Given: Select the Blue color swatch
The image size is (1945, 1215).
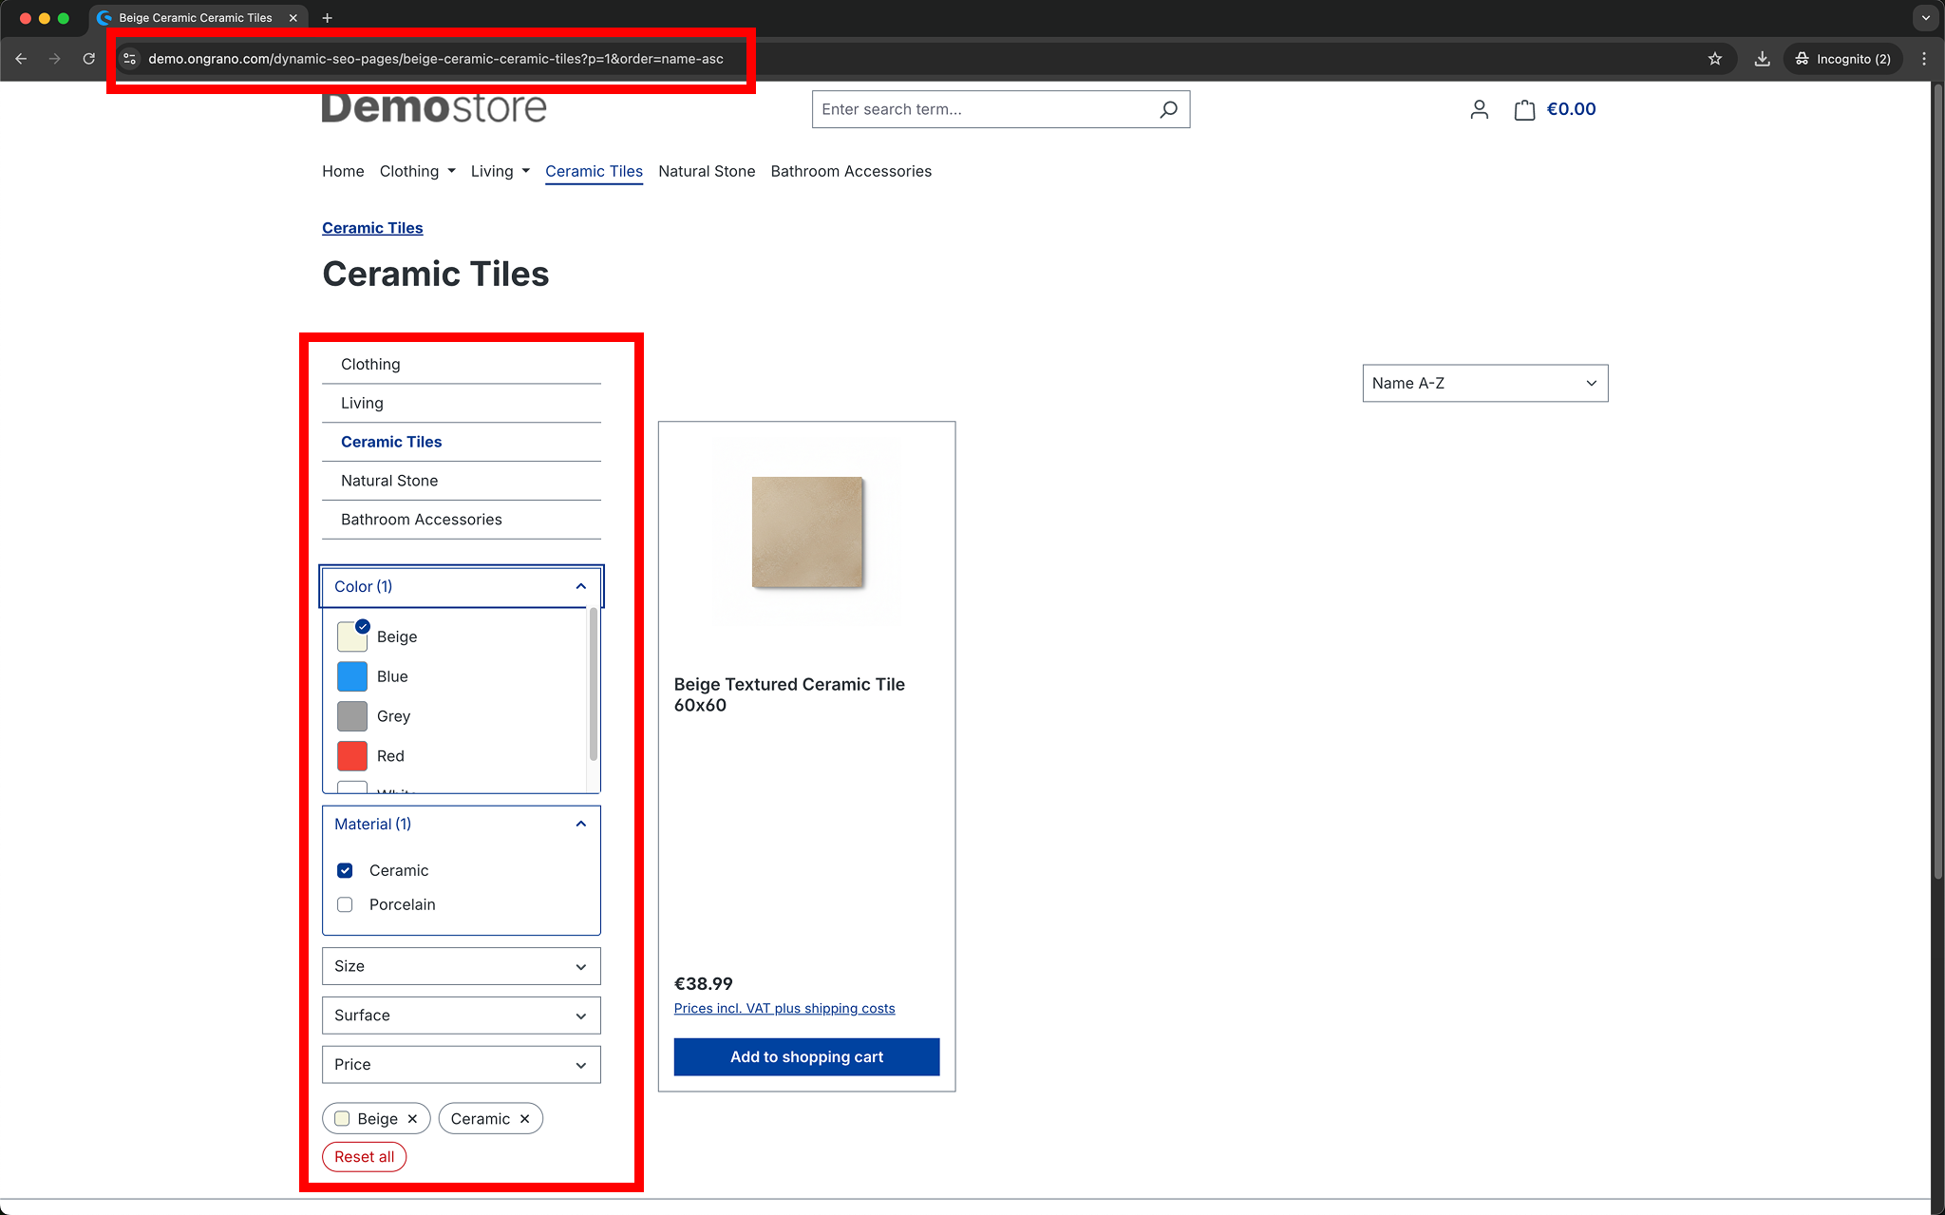Looking at the screenshot, I should coord(352,676).
